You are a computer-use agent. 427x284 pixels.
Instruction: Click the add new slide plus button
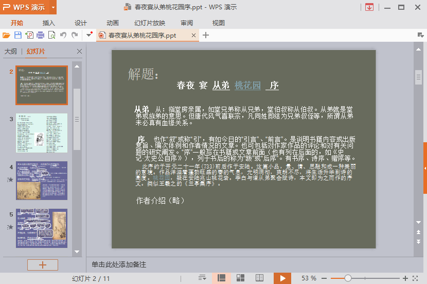point(43,265)
